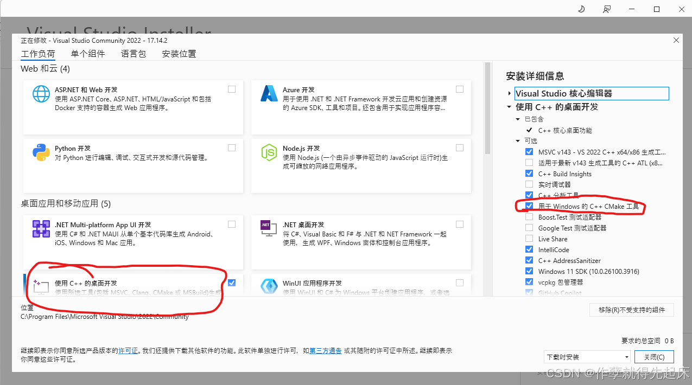692x385 pixels.
Task: Click the 关闭(C) button
Action: click(x=654, y=357)
